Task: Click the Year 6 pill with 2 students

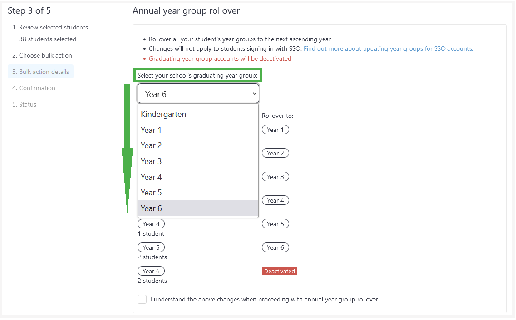Action: pyautogui.click(x=151, y=271)
